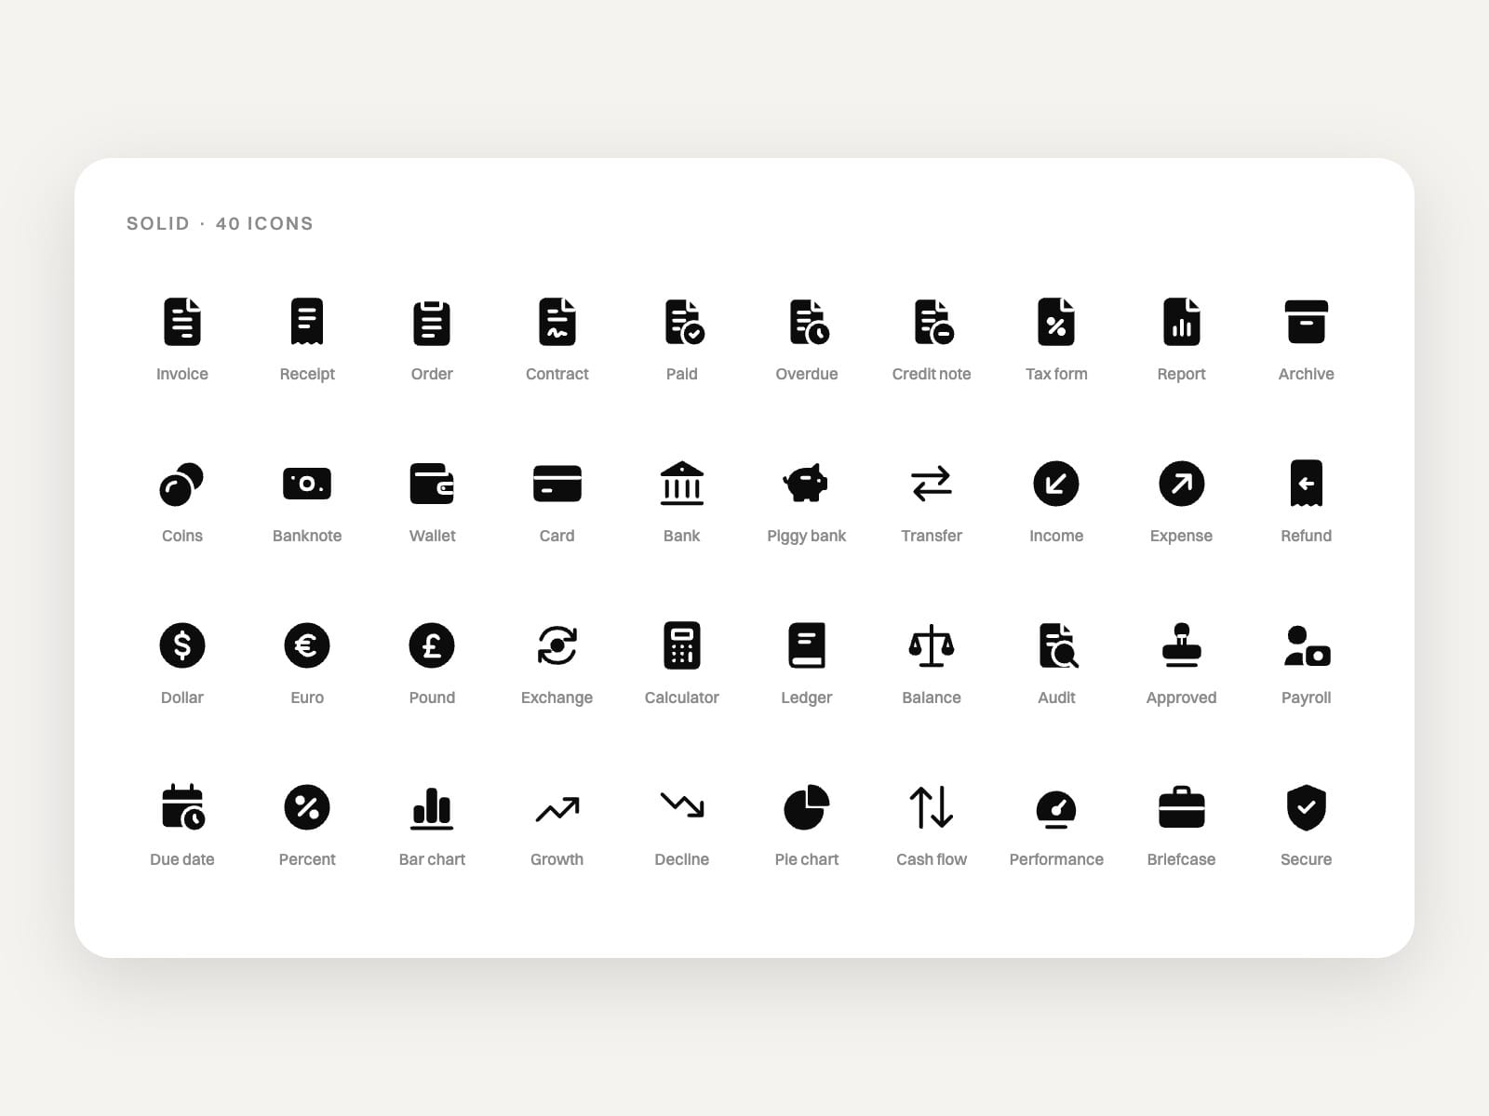Choose the Euro sign circle icon
Viewport: 1489px width, 1116px height.
click(x=307, y=645)
